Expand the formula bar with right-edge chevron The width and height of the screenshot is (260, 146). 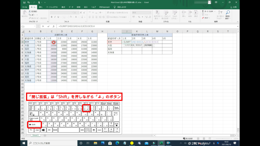pyautogui.click(x=237, y=26)
